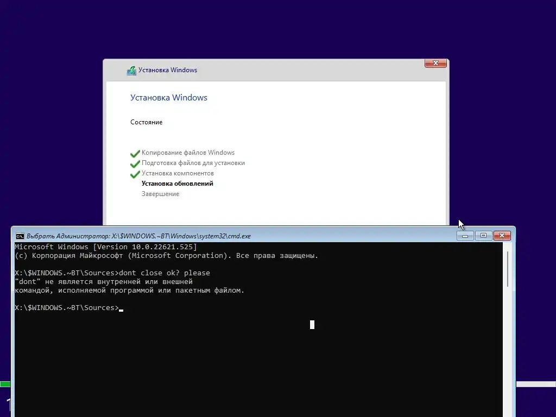This screenshot has width=556, height=417.
Task: Click the blue Установка Windows heading
Action: pos(169,98)
